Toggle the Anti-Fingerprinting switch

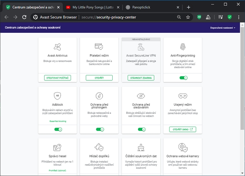(x=183, y=77)
